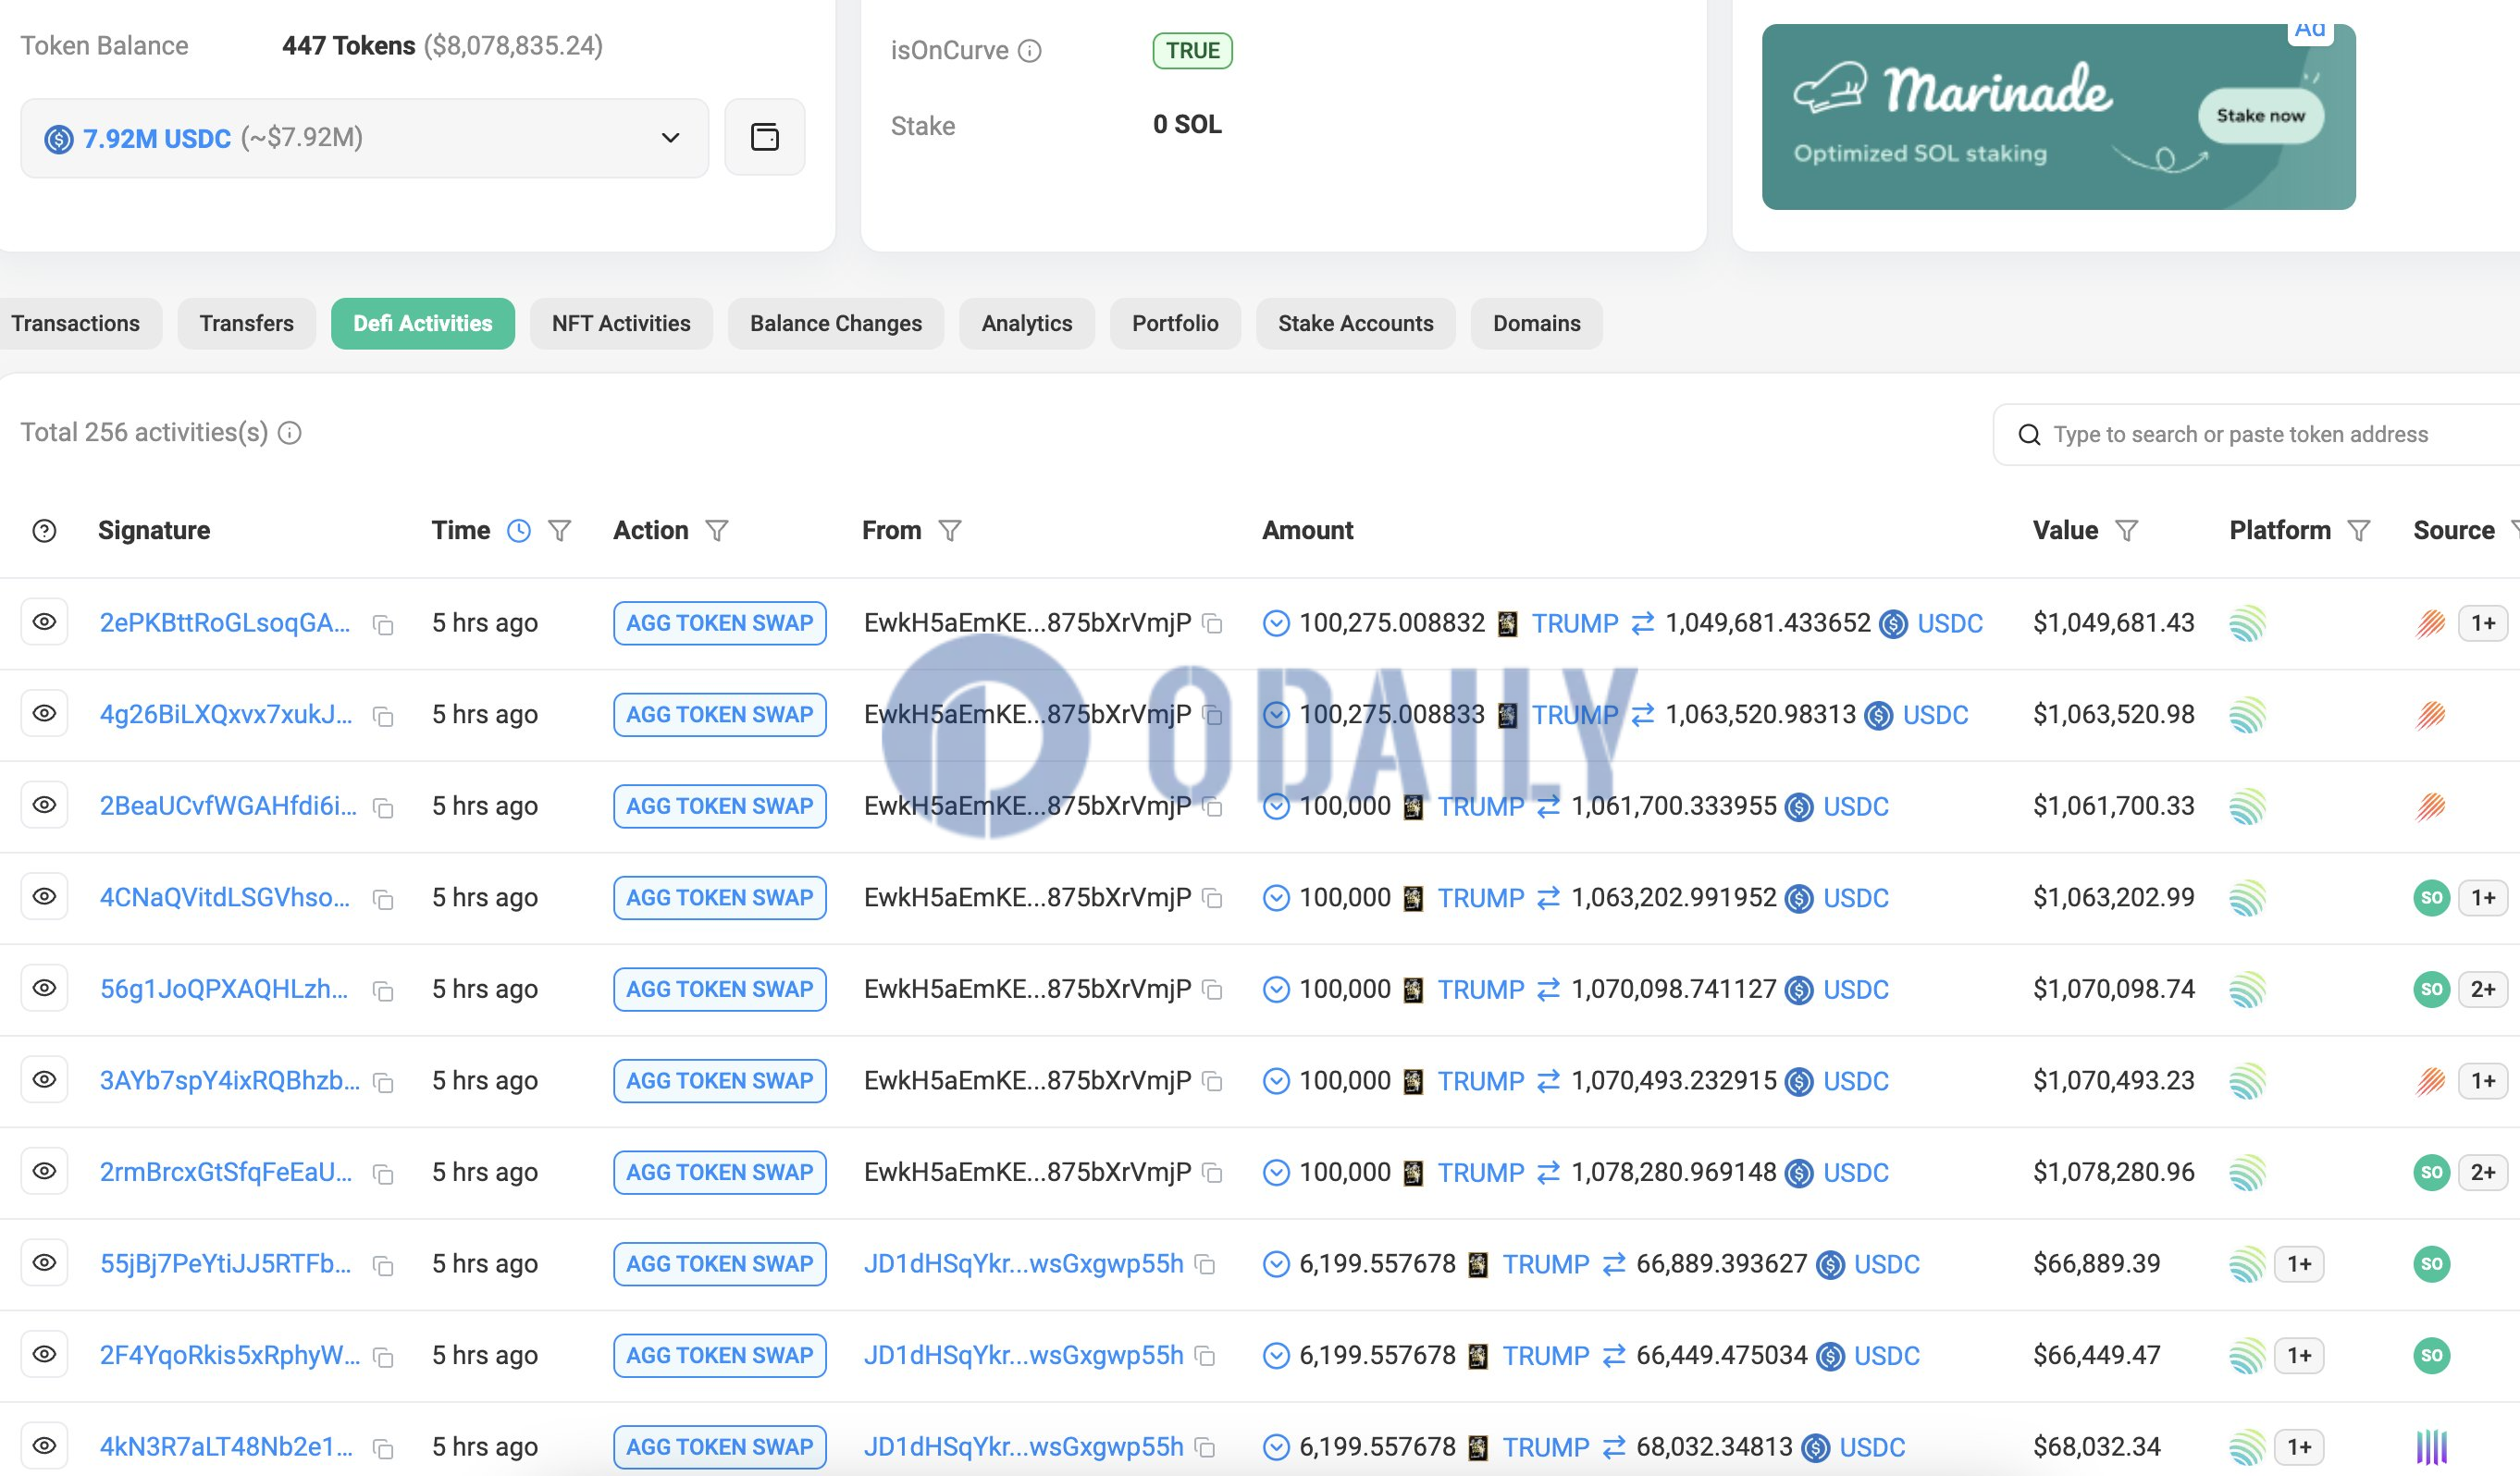Copy signature 56g1JoQPXAQHLzh...
Screen dimensions: 2520x1476
[x=383, y=991]
